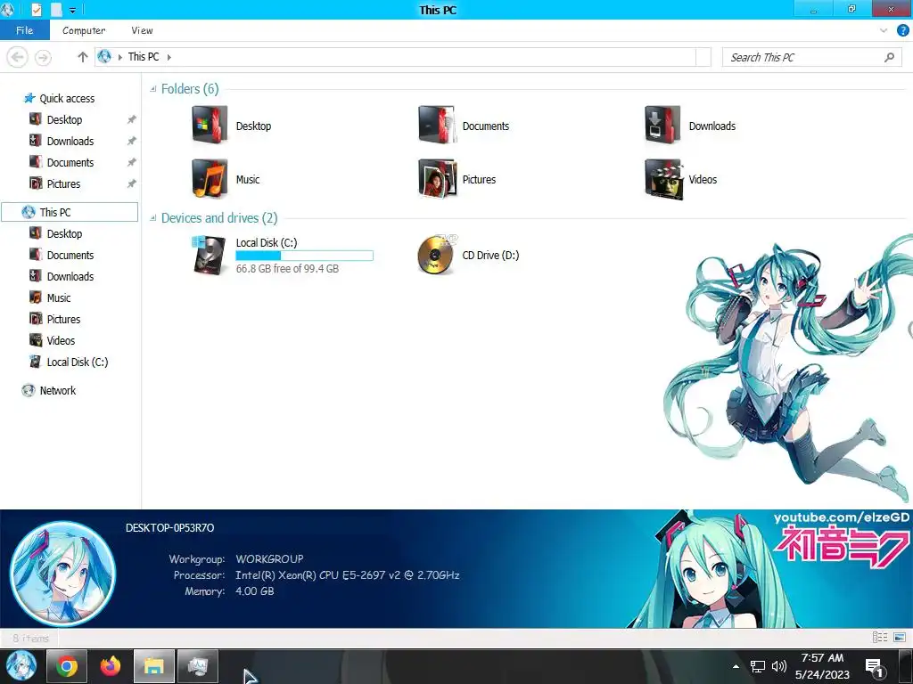Open the View ribbon tab
Viewport: 913px width, 684px height.
tap(142, 30)
